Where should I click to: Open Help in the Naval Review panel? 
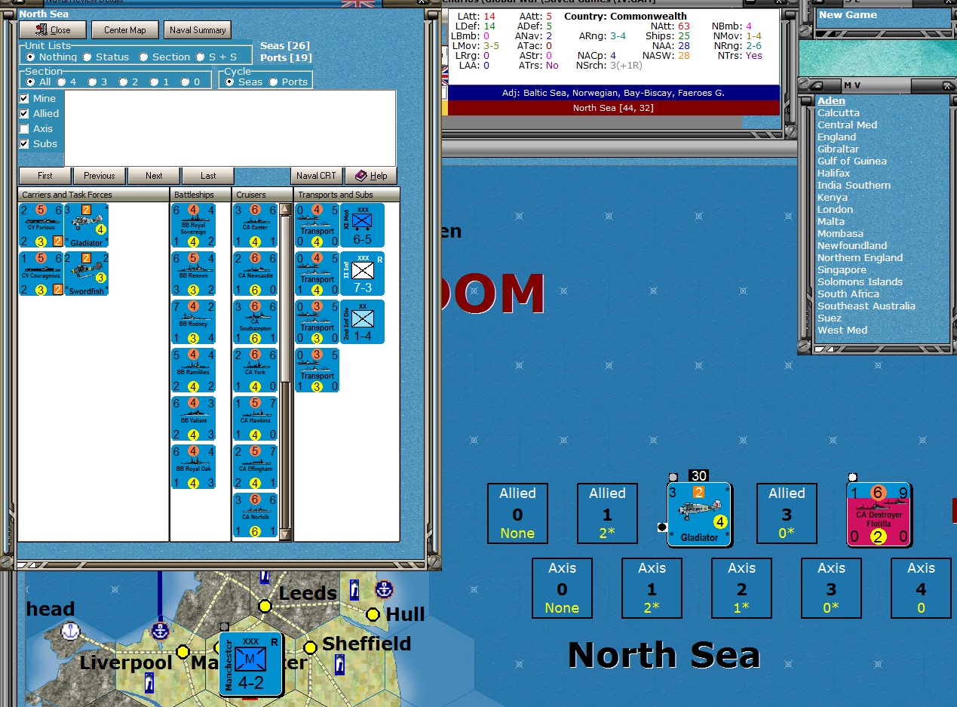[x=372, y=176]
